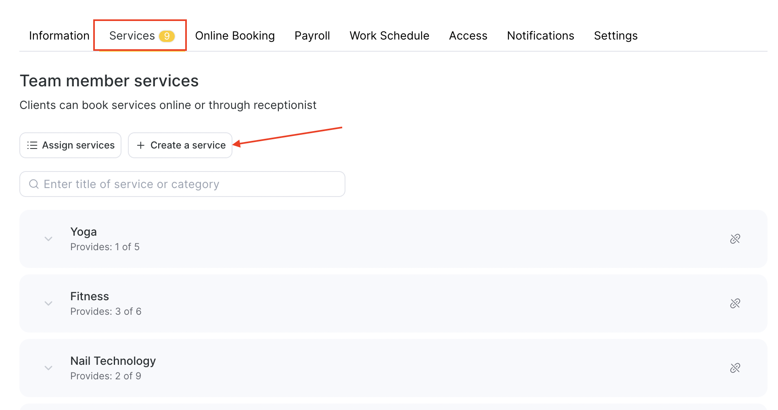Click the list icon on Assign services
Image resolution: width=778 pixels, height=410 pixels.
point(32,145)
